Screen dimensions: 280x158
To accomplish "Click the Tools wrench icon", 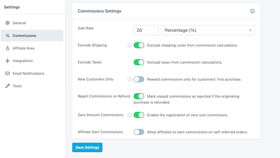I will click(7, 86).
